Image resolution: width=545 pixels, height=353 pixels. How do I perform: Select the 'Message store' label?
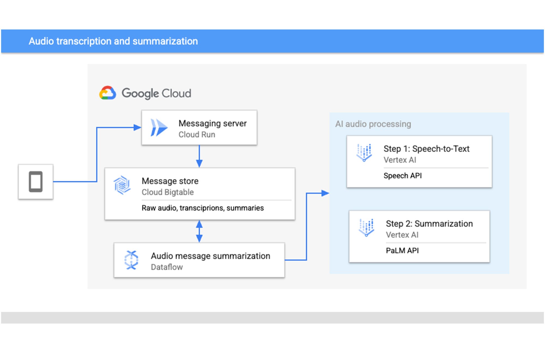[170, 181]
